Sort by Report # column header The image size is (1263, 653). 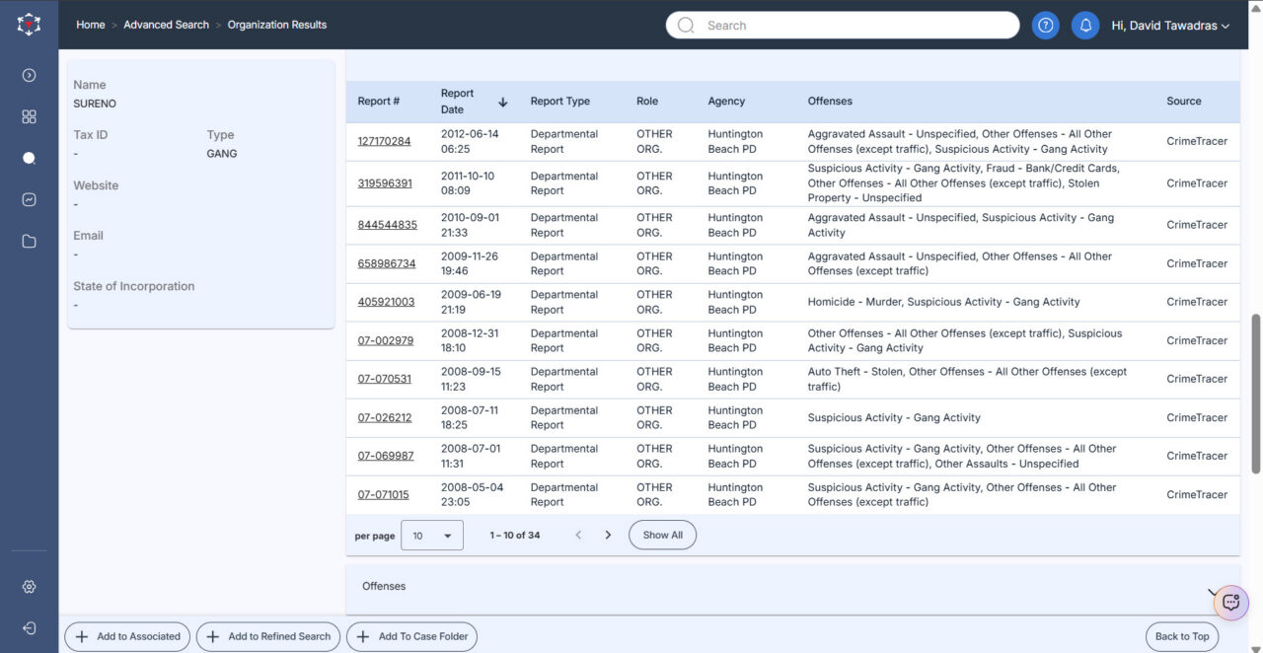[379, 102]
